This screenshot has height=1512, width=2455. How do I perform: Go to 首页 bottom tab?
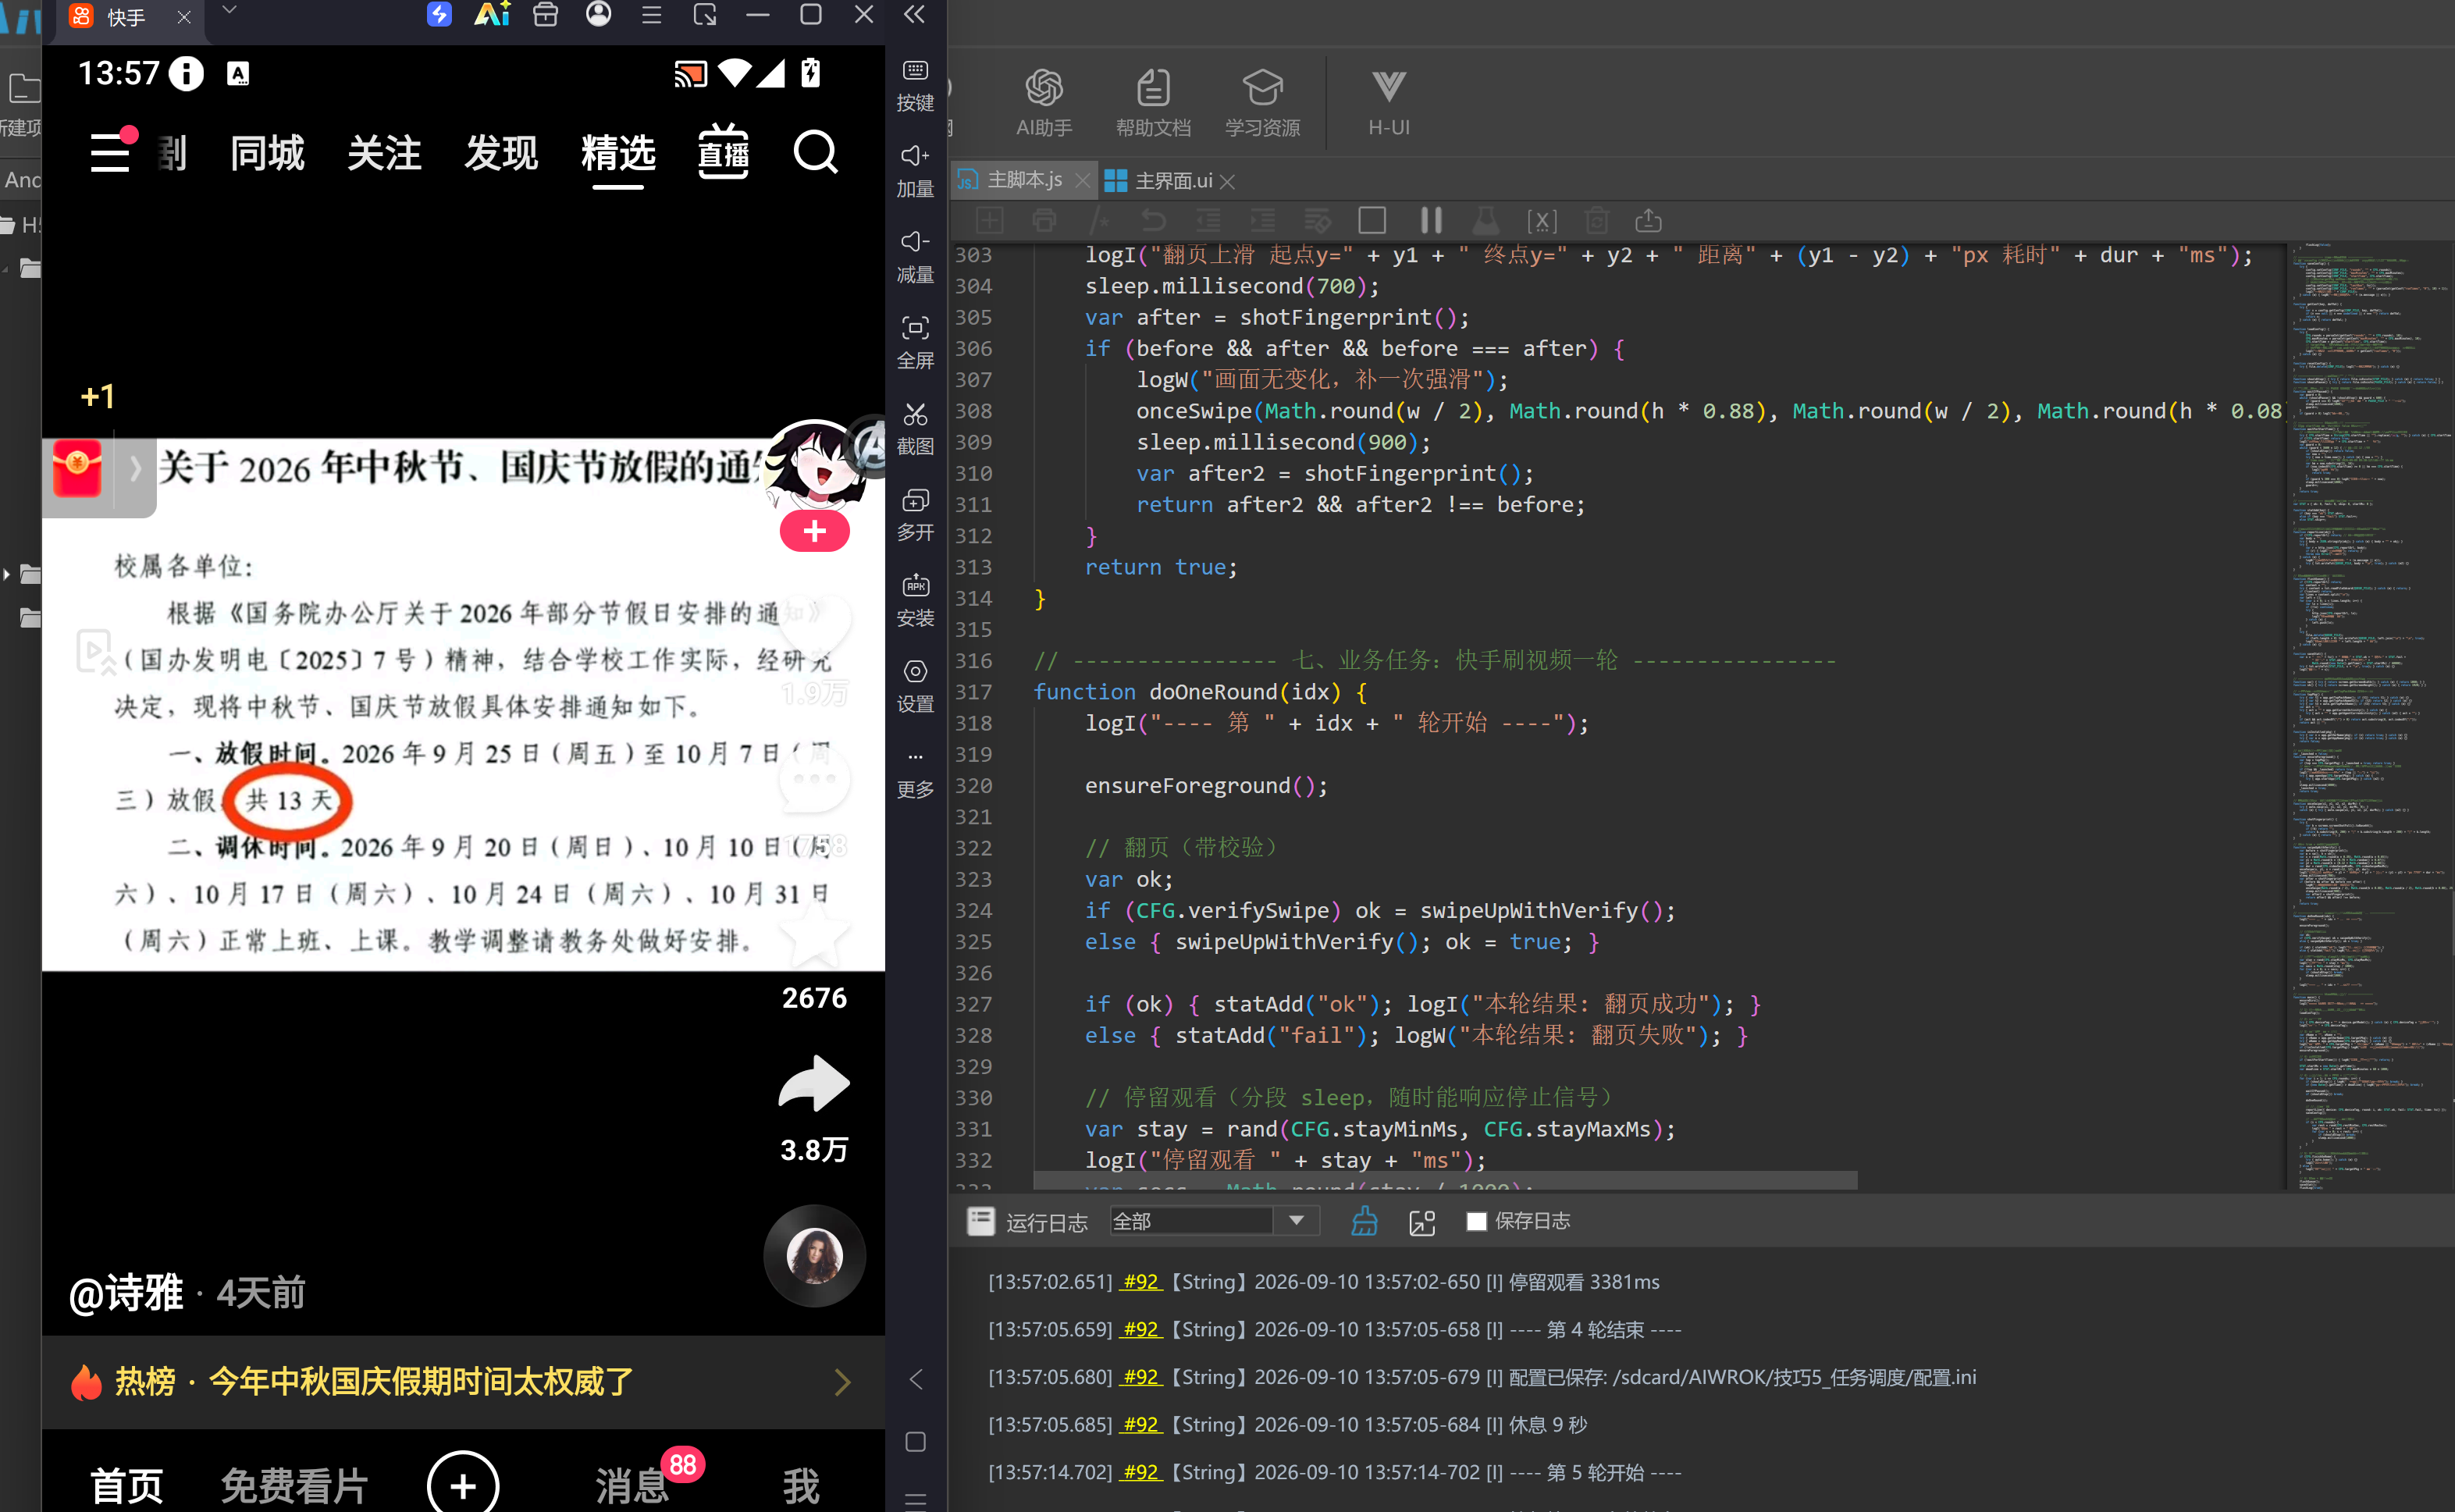point(127,1485)
